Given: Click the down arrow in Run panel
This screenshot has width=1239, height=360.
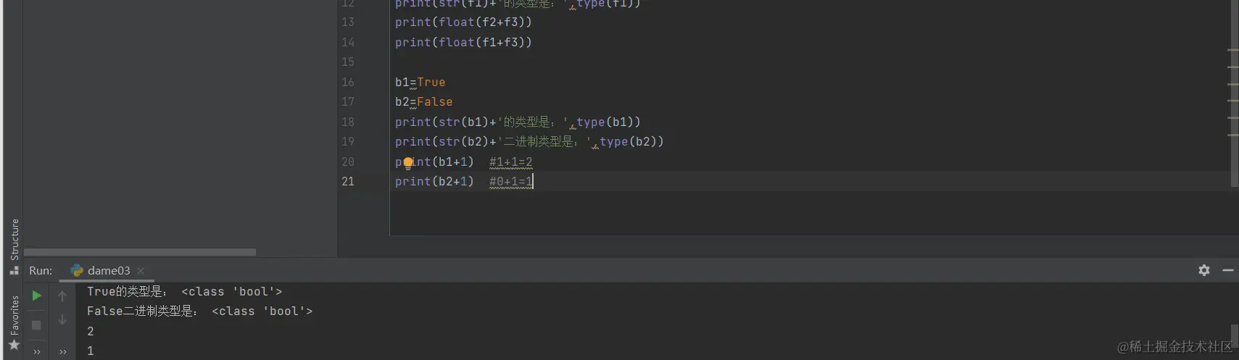Looking at the screenshot, I should (62, 319).
